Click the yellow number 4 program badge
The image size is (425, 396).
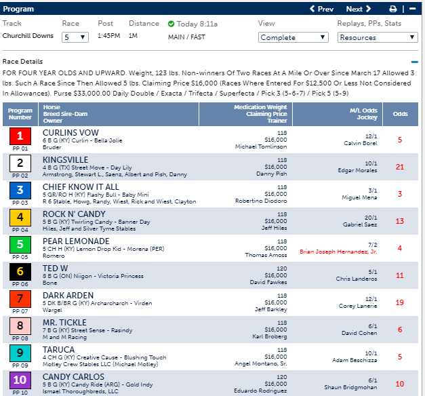[x=20, y=218]
